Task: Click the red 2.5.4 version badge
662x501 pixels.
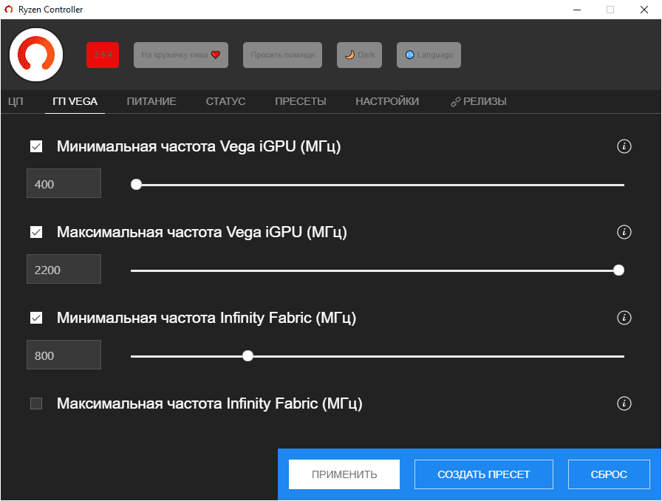Action: (x=103, y=55)
